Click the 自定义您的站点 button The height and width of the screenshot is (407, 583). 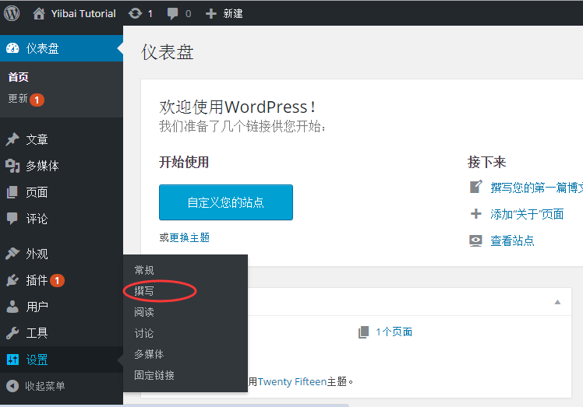226,202
